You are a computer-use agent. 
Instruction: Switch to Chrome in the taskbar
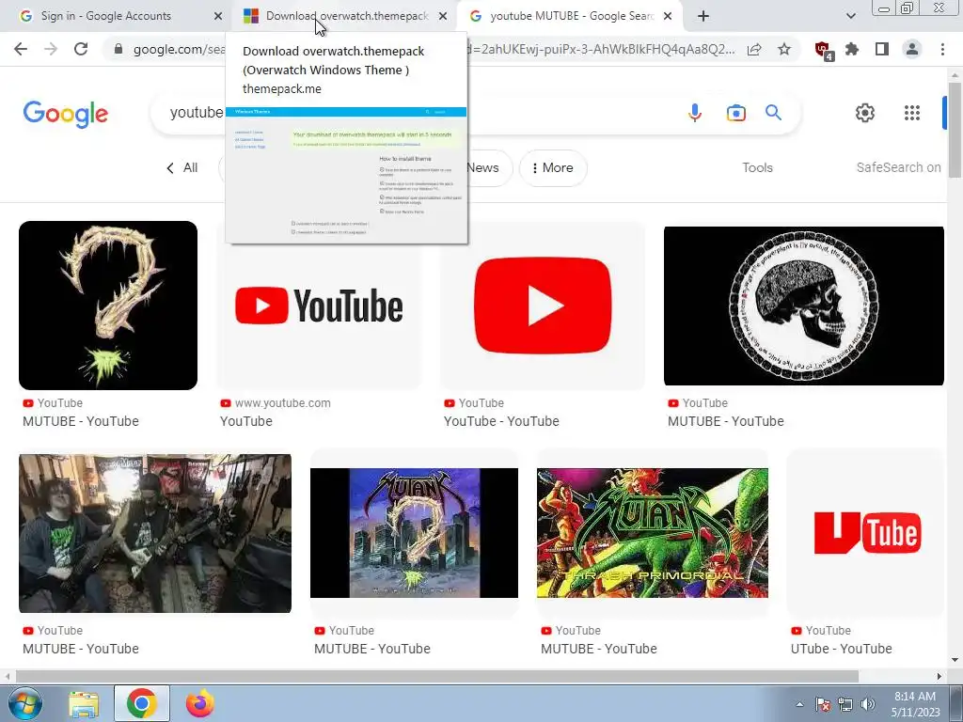142,703
